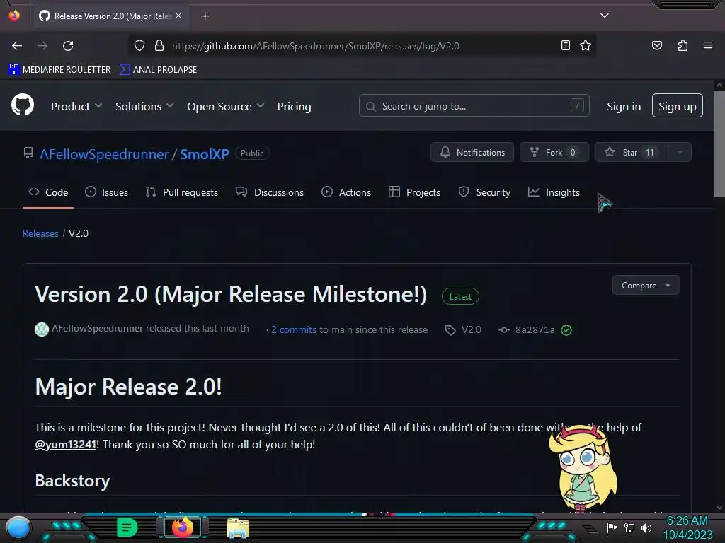Click the Notifications bell button
The image size is (725, 543).
click(472, 153)
